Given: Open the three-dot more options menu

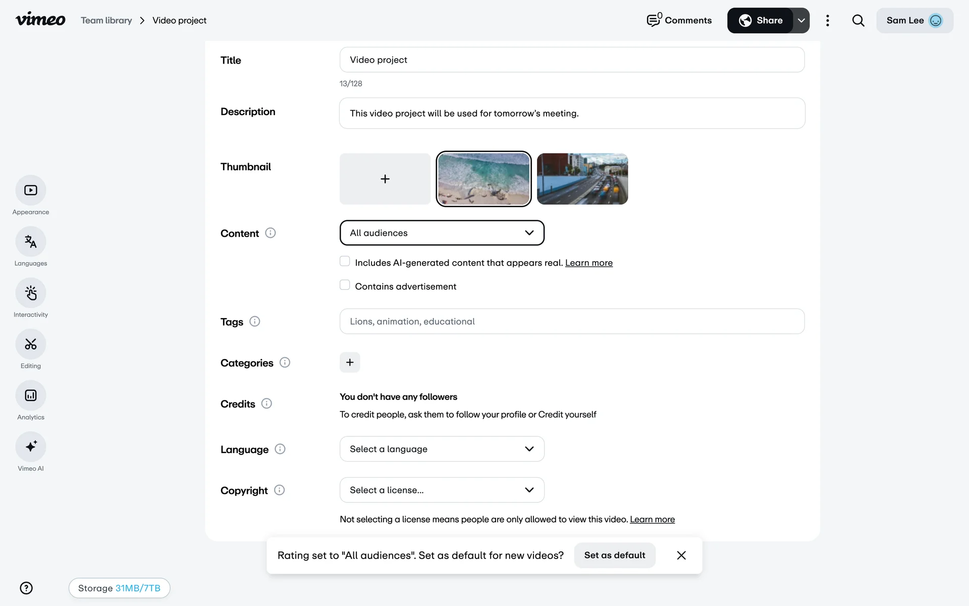Looking at the screenshot, I should (x=827, y=21).
